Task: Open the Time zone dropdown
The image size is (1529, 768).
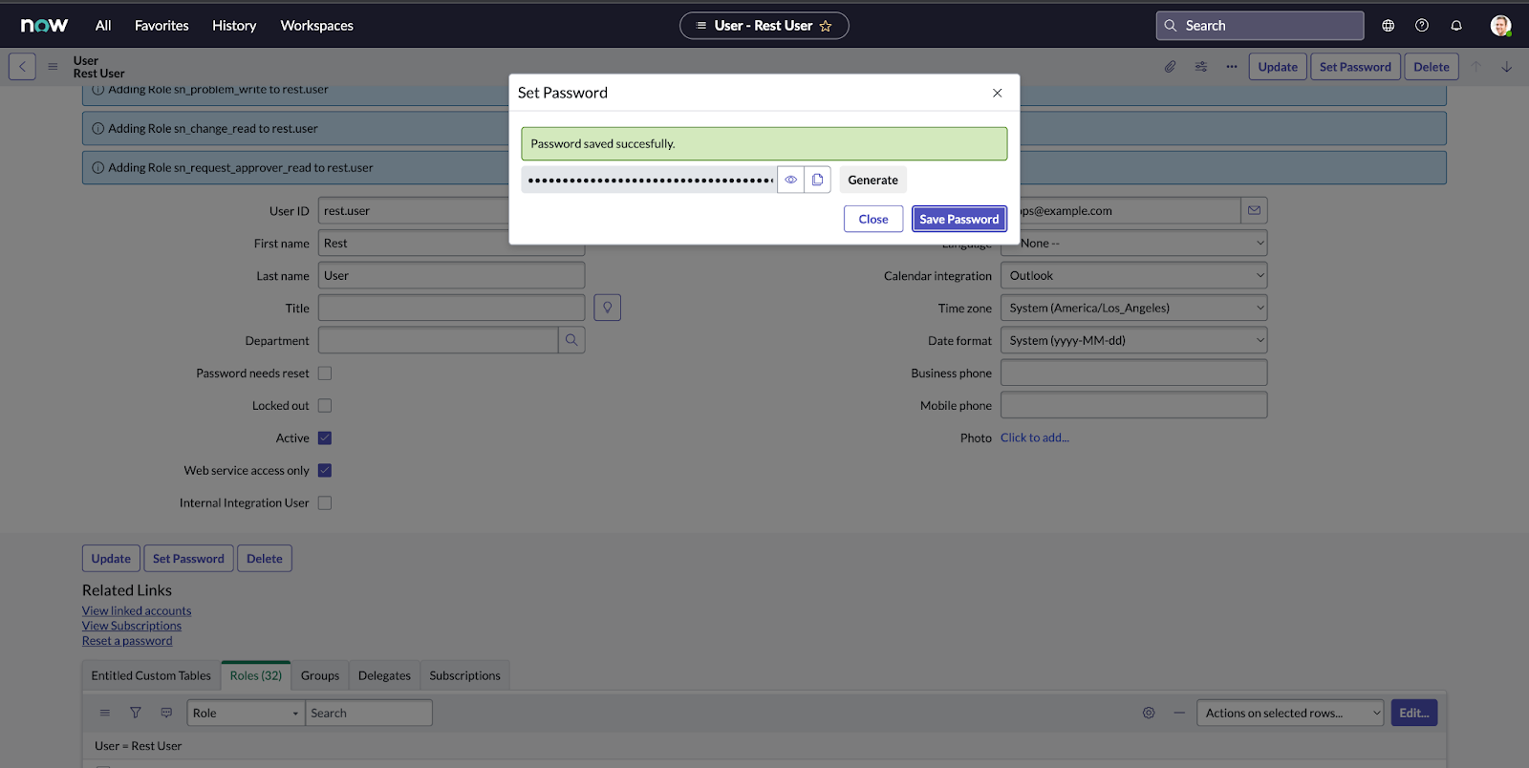Action: pos(1133,309)
